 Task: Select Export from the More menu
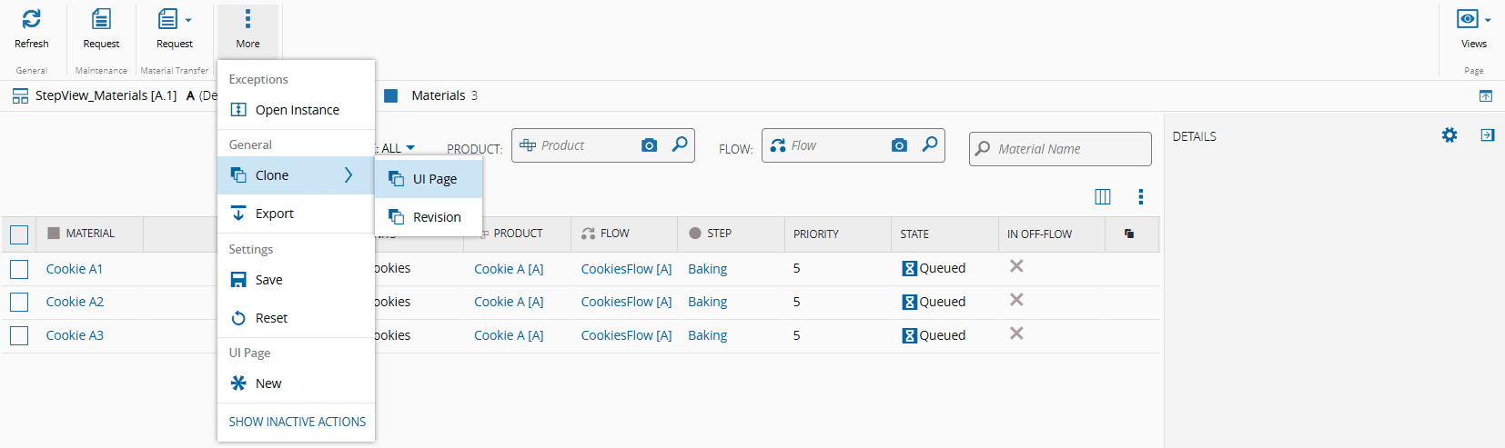click(274, 214)
